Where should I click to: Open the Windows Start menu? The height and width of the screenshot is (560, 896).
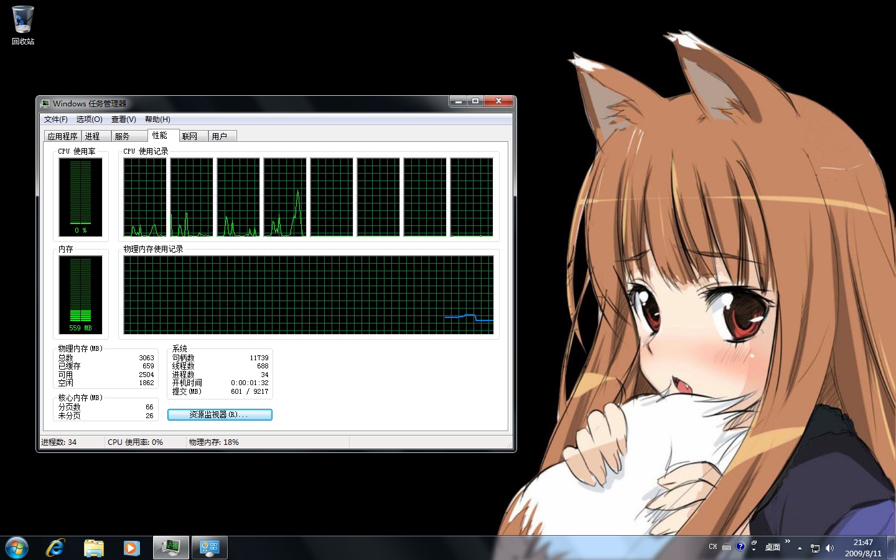click(17, 548)
